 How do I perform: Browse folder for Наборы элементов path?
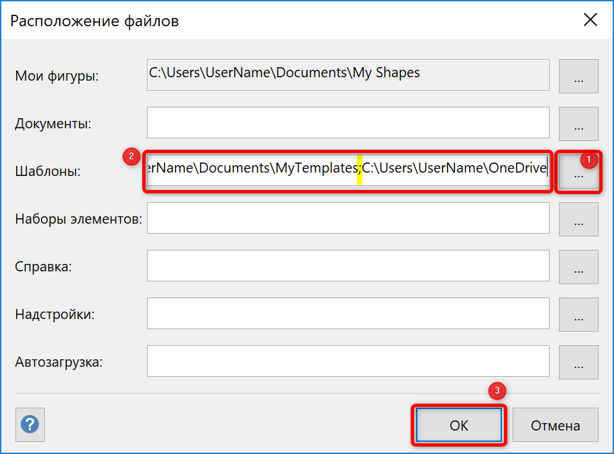pyautogui.click(x=578, y=219)
